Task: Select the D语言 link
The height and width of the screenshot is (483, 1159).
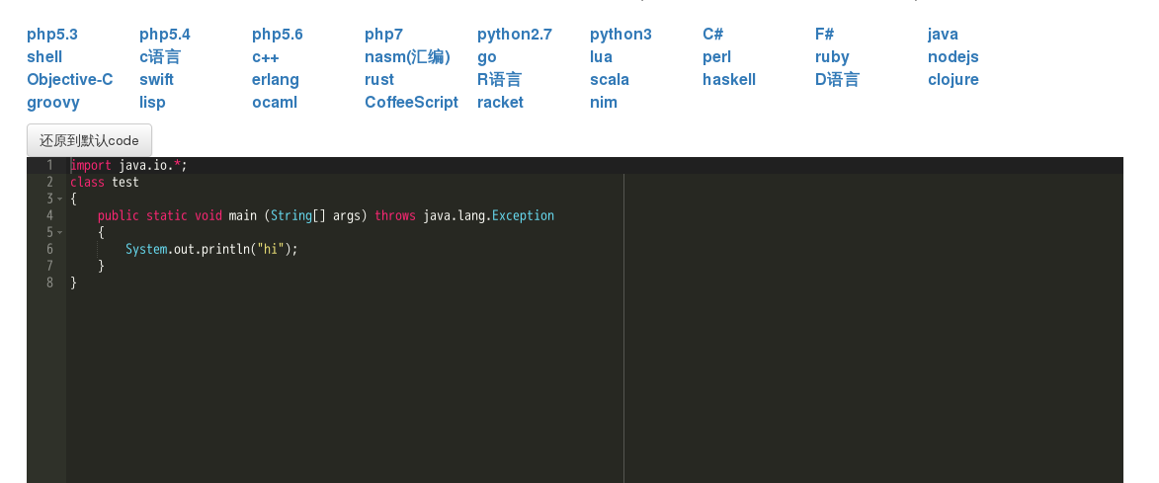Action: 837,80
